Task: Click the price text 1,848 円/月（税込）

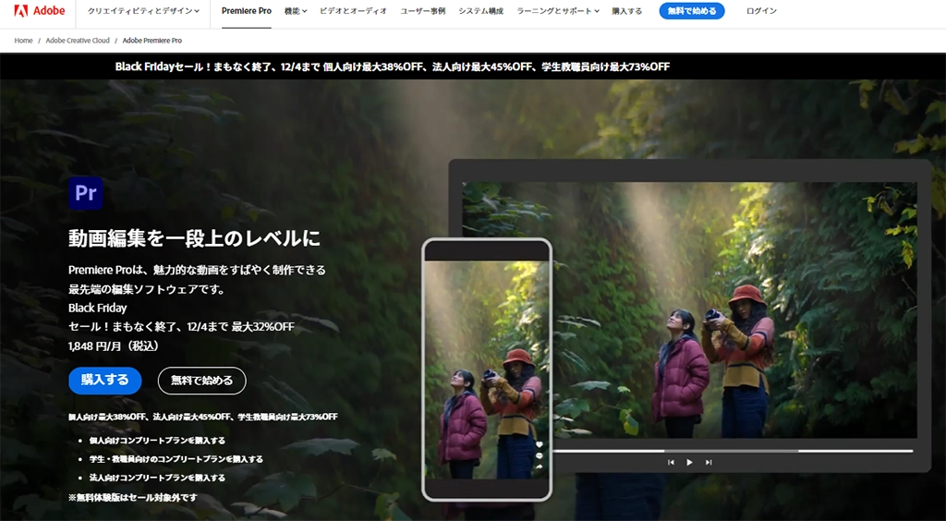Action: pos(115,346)
